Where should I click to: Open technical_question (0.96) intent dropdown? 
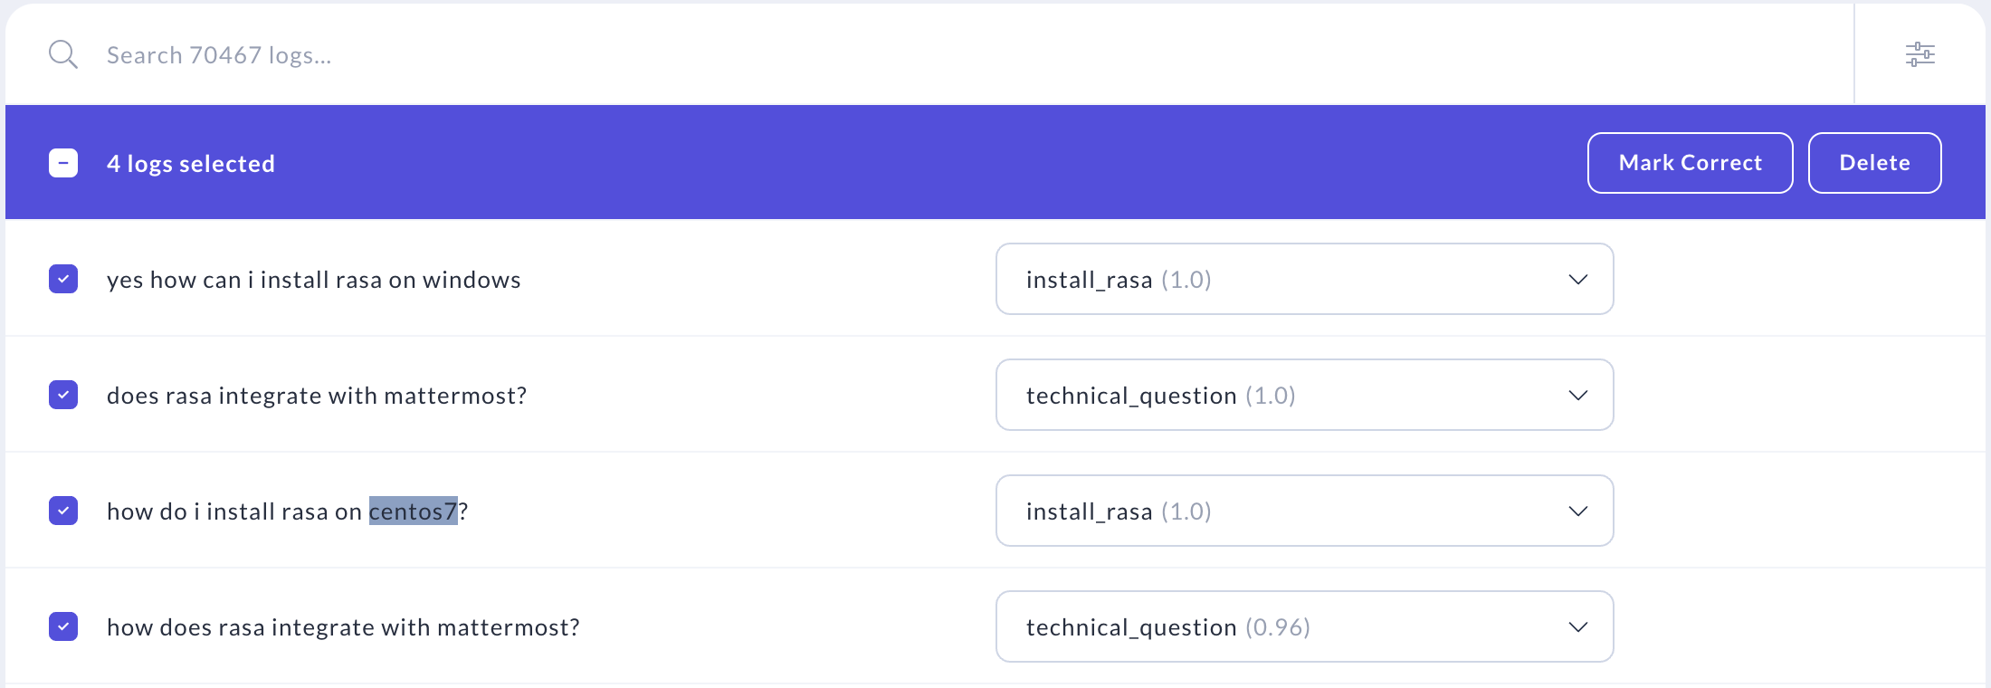[1303, 626]
